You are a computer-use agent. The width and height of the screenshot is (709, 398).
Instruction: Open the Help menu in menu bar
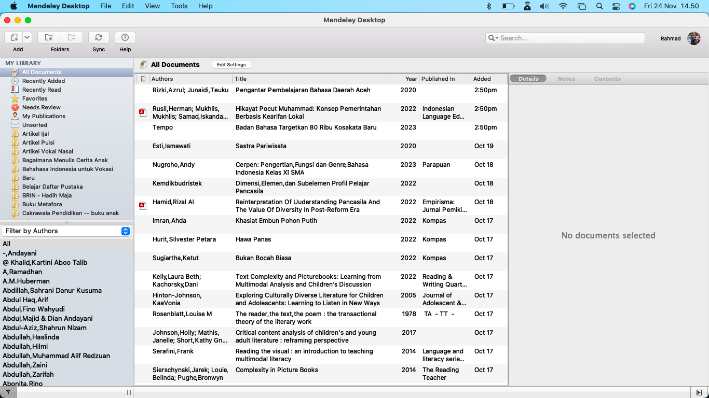coord(206,6)
